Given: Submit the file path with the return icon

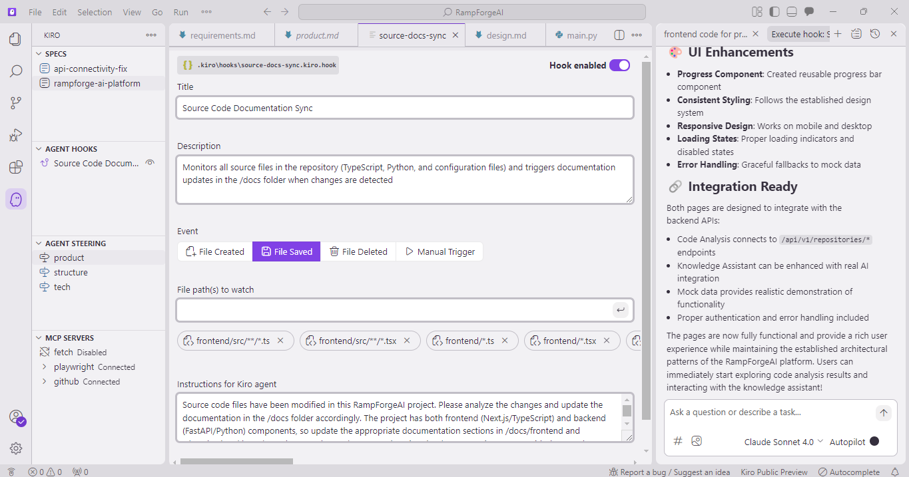Looking at the screenshot, I should [620, 310].
